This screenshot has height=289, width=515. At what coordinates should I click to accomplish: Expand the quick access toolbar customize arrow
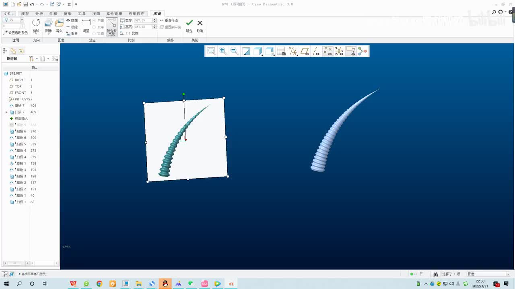point(76,4)
